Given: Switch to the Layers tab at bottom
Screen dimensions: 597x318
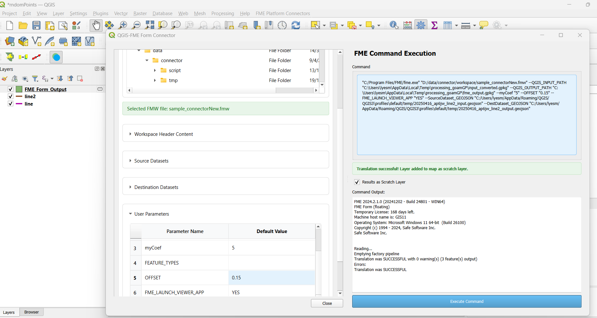Looking at the screenshot, I should [9, 312].
